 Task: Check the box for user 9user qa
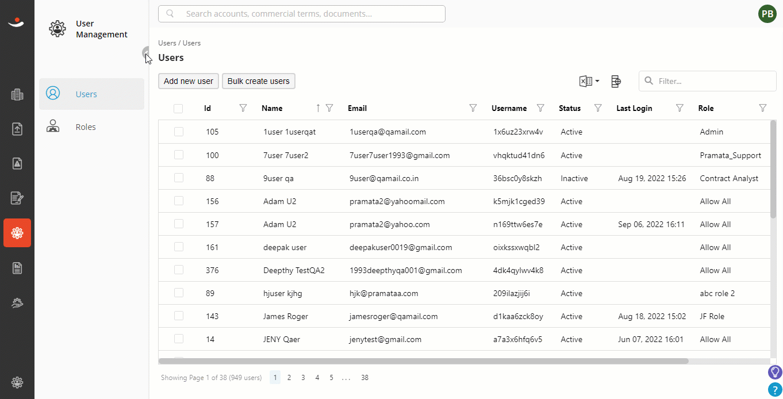click(x=179, y=178)
